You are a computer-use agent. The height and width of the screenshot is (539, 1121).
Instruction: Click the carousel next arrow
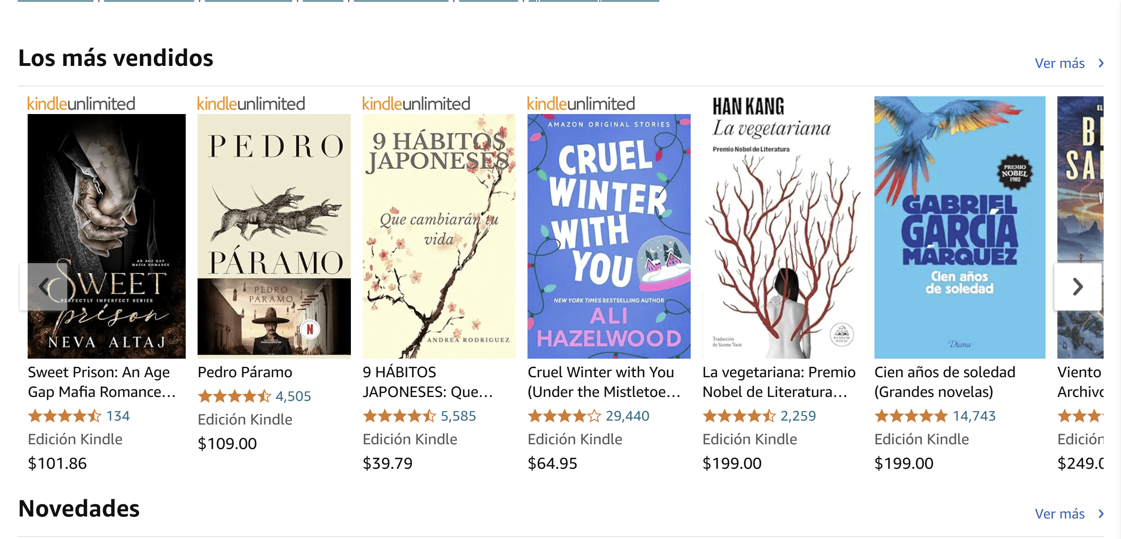click(x=1078, y=286)
